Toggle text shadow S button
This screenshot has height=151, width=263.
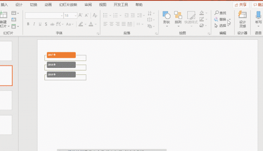[x=46, y=24]
